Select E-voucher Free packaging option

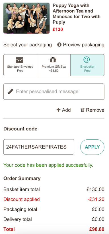coord(87,65)
